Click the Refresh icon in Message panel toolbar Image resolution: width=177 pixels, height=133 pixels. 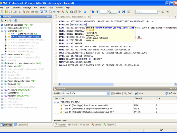coord(16,21)
